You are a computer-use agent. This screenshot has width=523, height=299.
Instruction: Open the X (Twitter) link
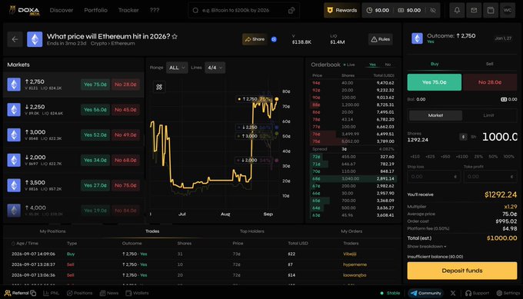coord(452,294)
